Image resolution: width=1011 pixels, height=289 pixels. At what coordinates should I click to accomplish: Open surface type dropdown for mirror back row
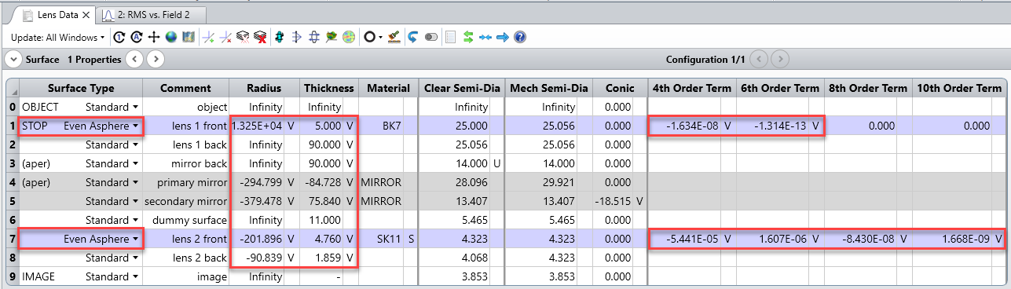tap(135, 163)
